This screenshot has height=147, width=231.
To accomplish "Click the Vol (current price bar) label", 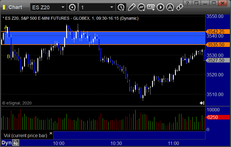I will pyautogui.click(x=25, y=135).
